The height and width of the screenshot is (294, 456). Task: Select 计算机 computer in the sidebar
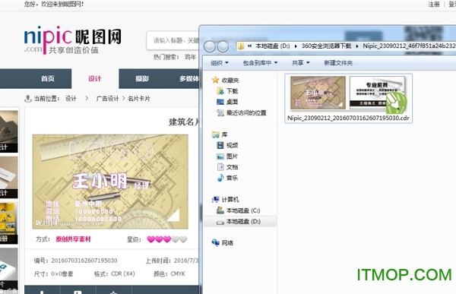tap(226, 200)
